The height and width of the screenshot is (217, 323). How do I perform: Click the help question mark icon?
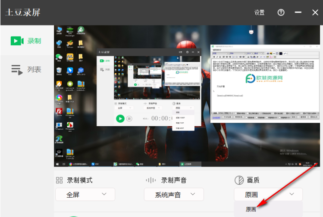tap(281, 12)
